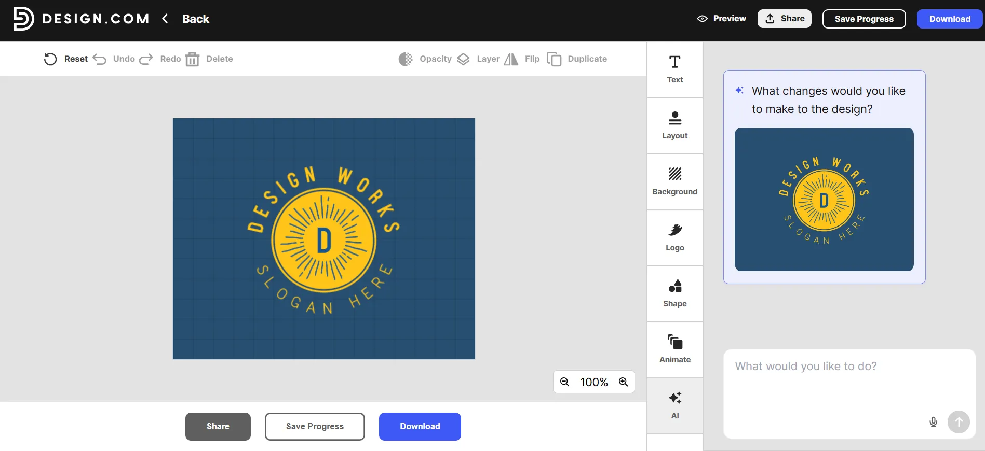The image size is (985, 451).
Task: Open the Layer ordering tool
Action: pyautogui.click(x=478, y=59)
